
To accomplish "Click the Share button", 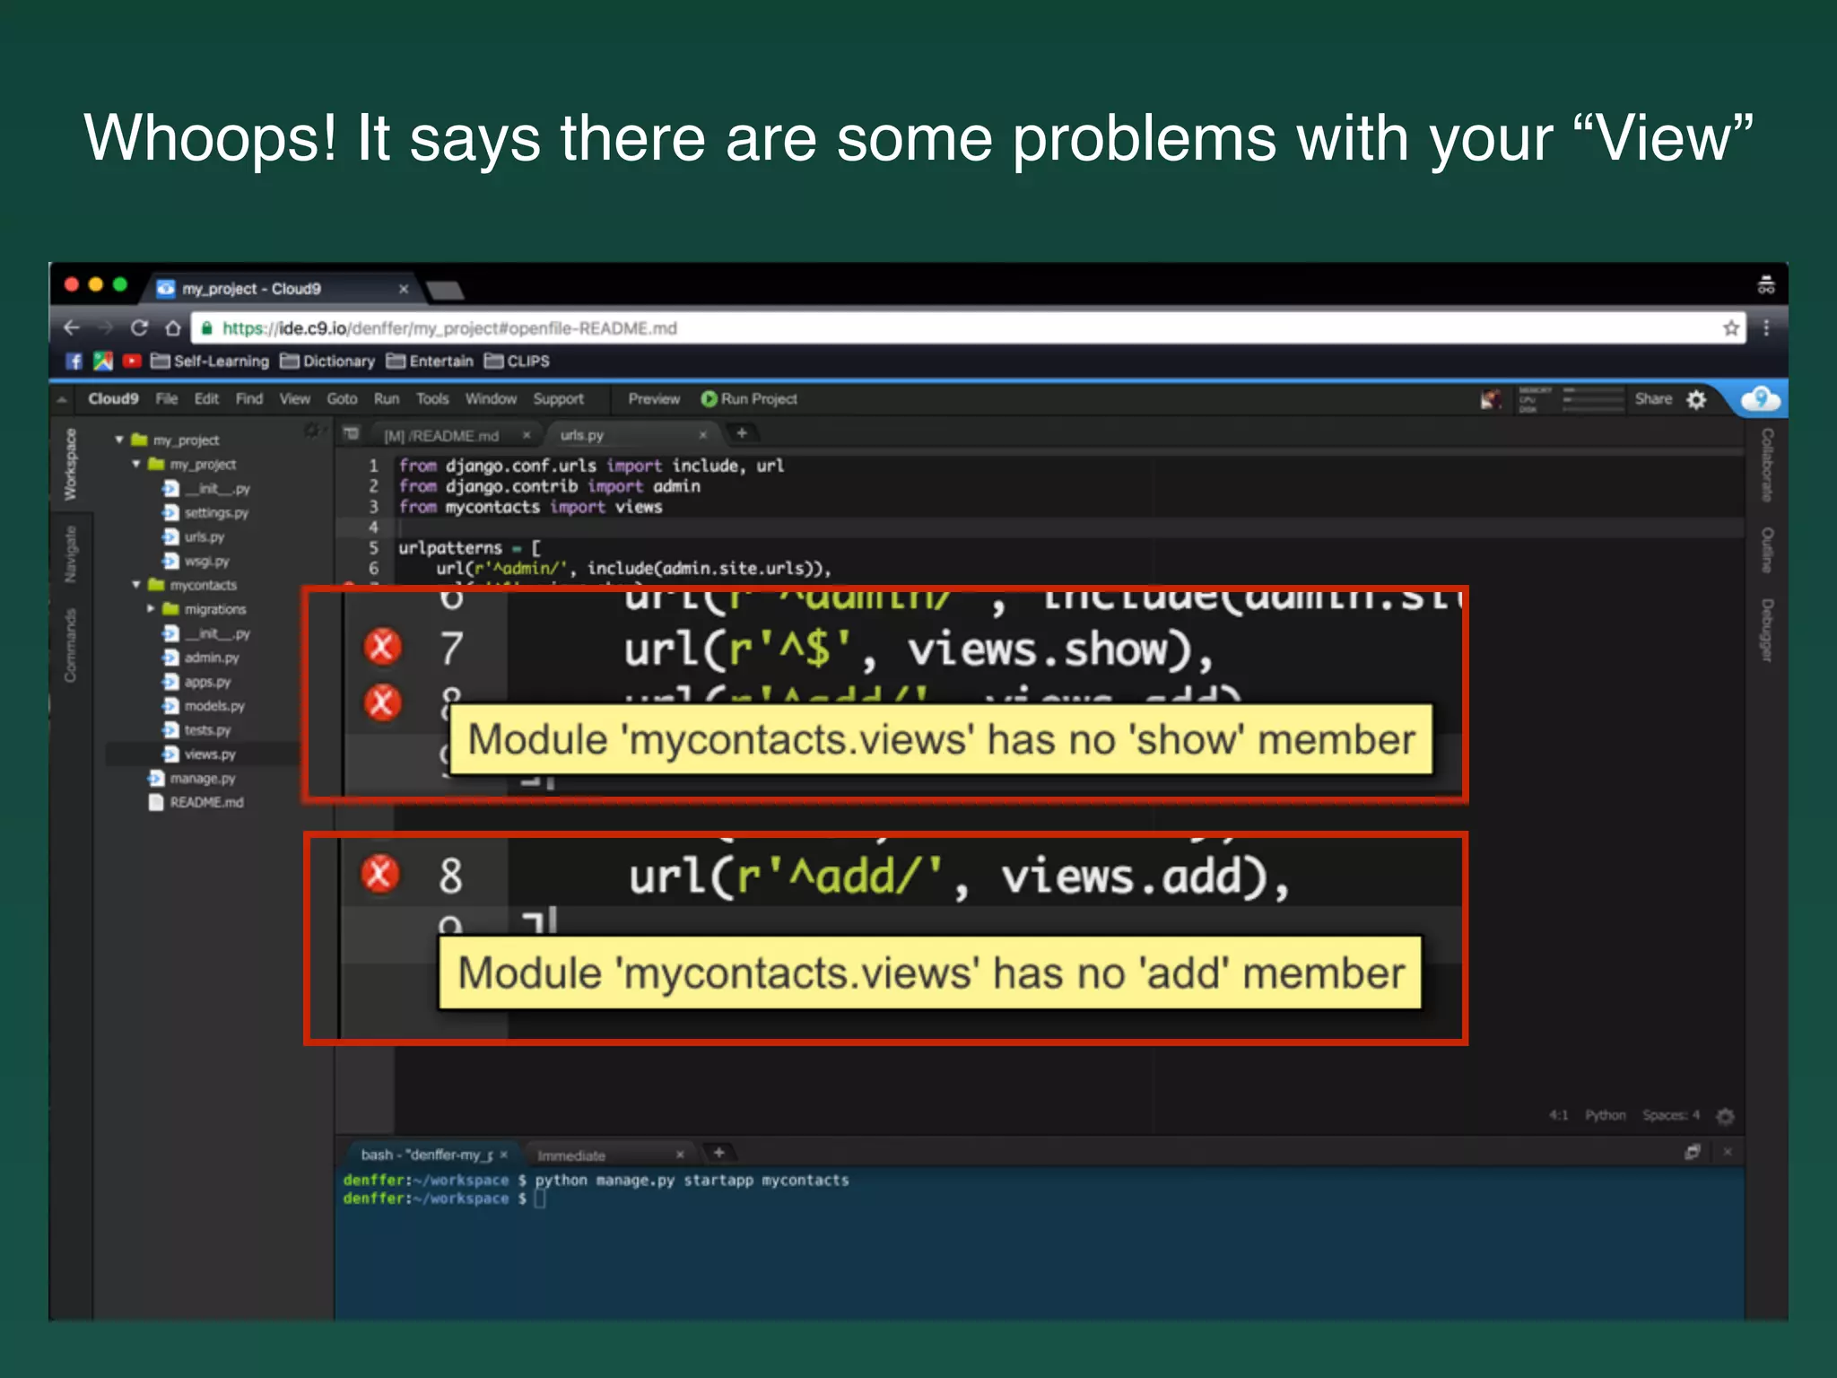I will point(1652,399).
